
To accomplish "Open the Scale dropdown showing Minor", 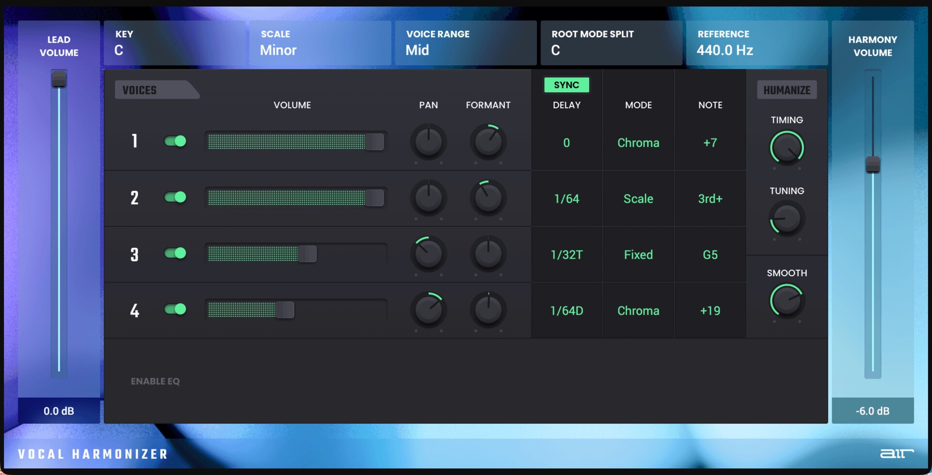I will click(x=320, y=43).
